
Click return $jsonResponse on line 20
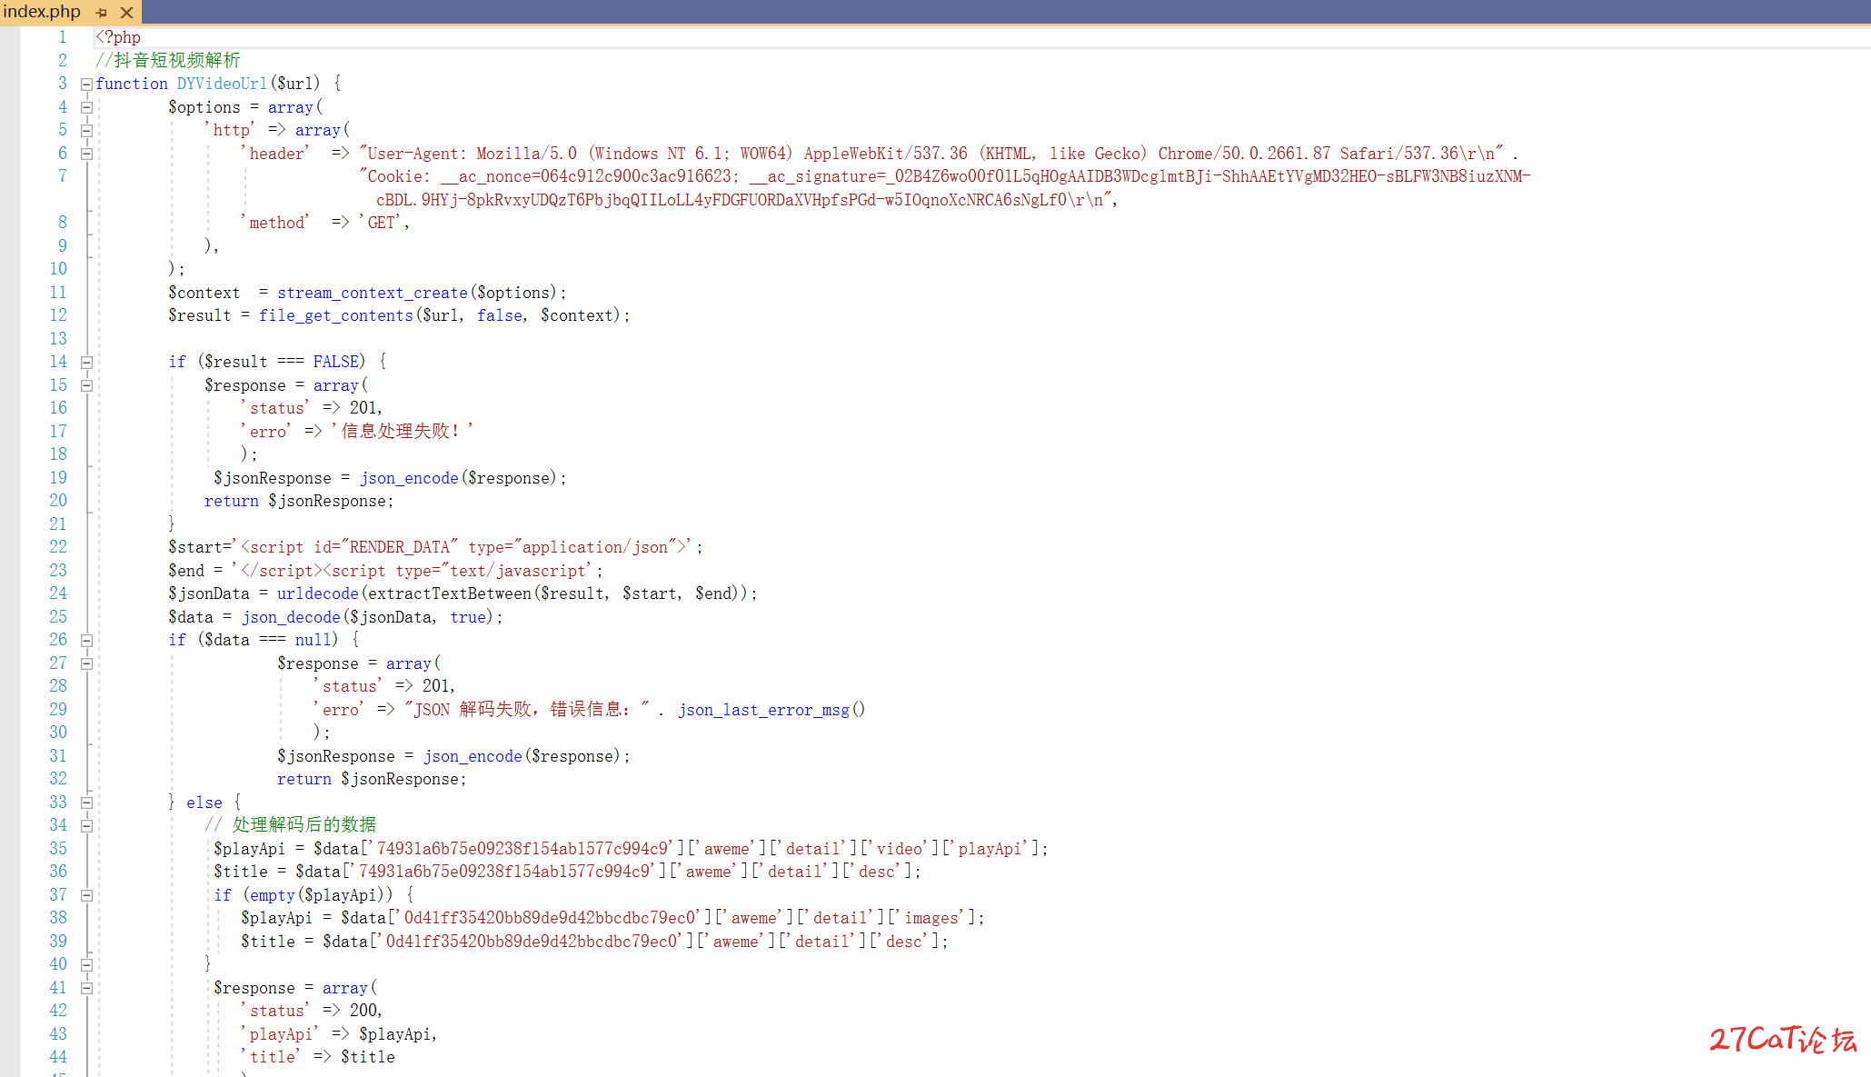(x=299, y=501)
